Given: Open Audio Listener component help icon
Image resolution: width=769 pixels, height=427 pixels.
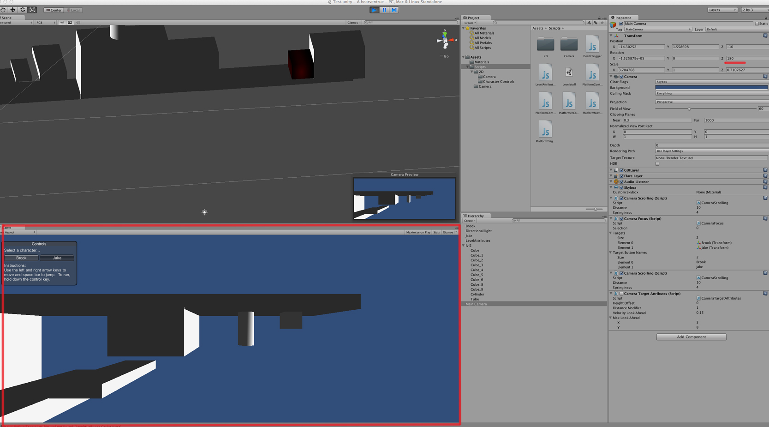Looking at the screenshot, I should pyautogui.click(x=765, y=181).
